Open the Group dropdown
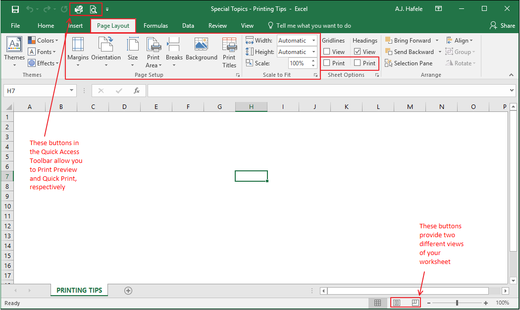 pos(460,52)
